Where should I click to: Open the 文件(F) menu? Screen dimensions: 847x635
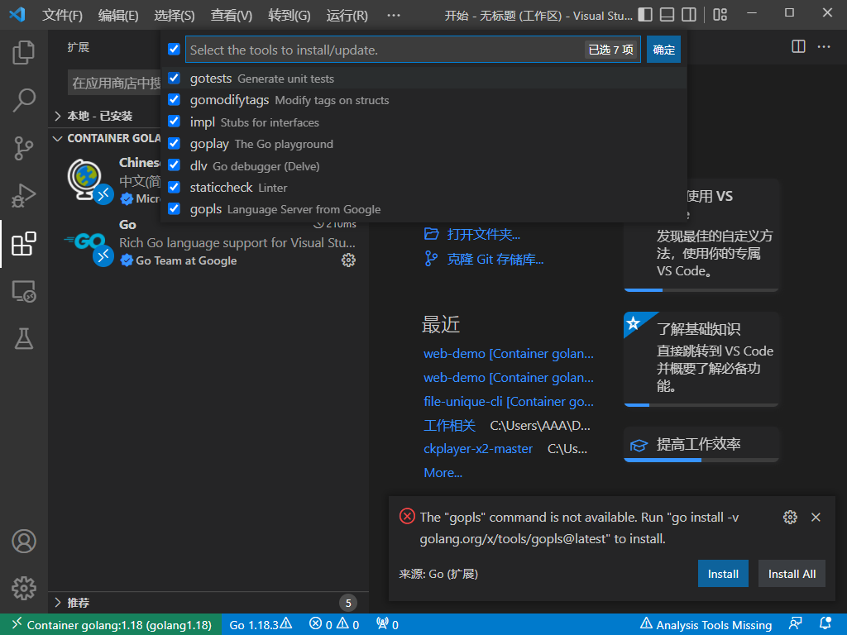pos(62,15)
